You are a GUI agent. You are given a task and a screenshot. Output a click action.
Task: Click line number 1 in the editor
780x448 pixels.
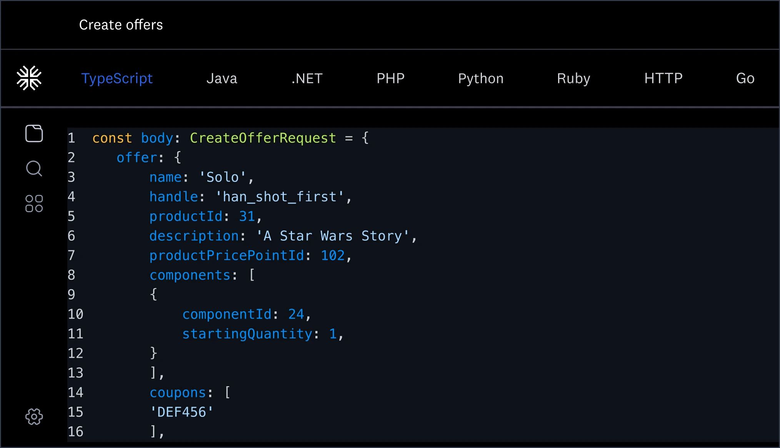71,138
